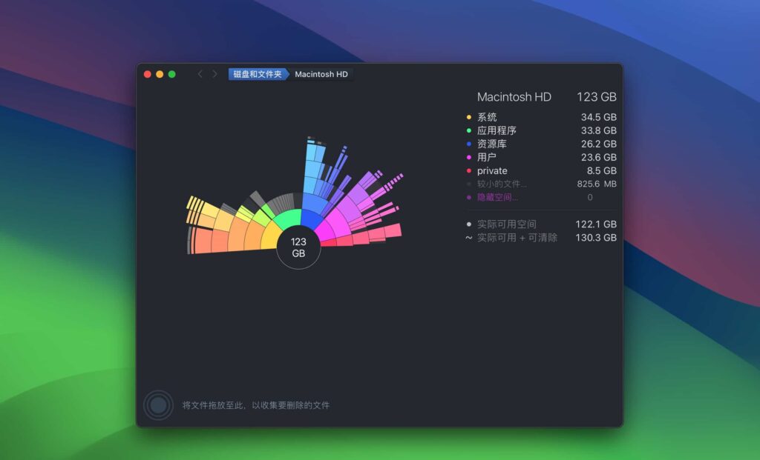Click the red private legend dot
The width and height of the screenshot is (760, 460).
click(x=468, y=170)
